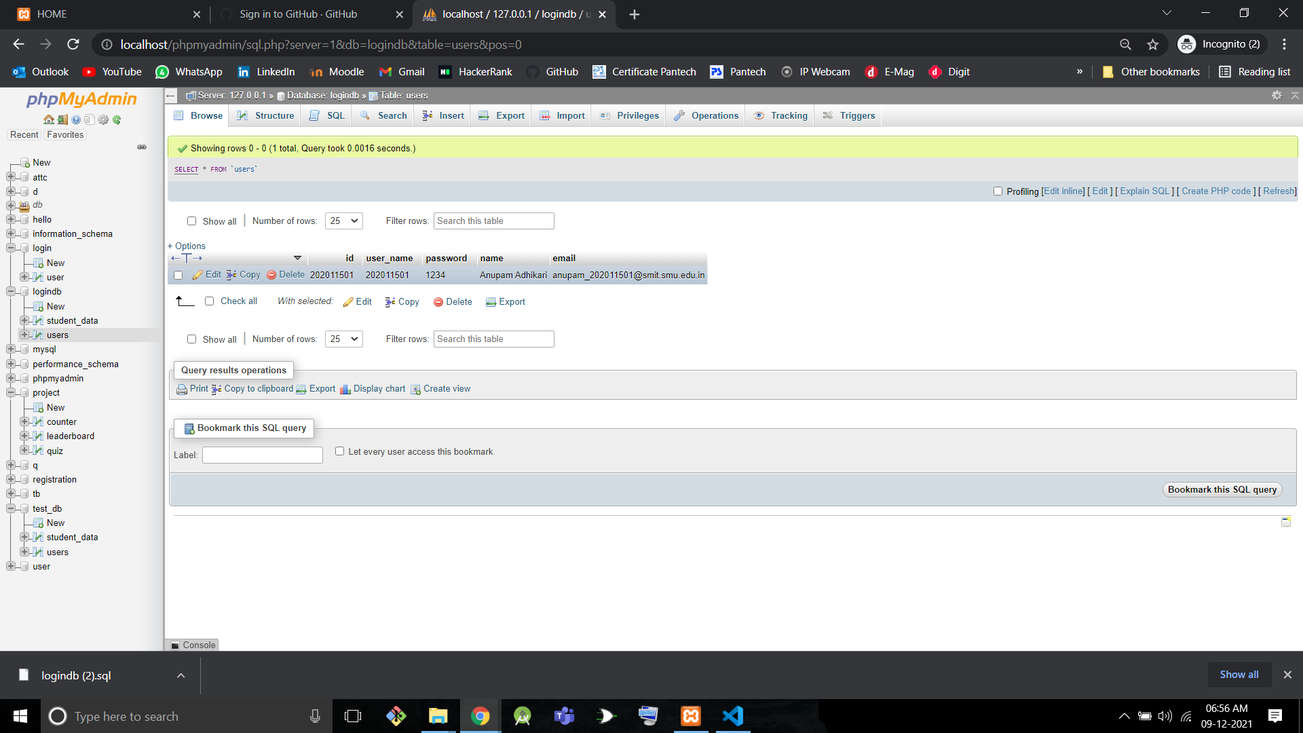Check Let every user access this bookmark
Image resolution: width=1303 pixels, height=733 pixels.
click(x=339, y=451)
